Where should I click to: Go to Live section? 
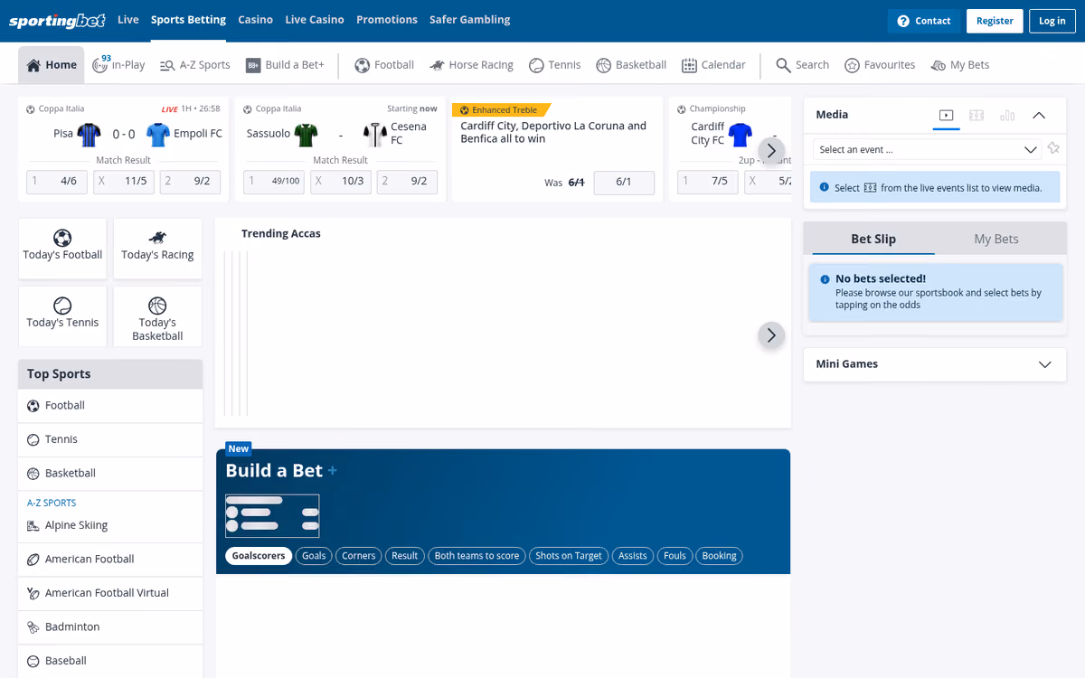(128, 20)
